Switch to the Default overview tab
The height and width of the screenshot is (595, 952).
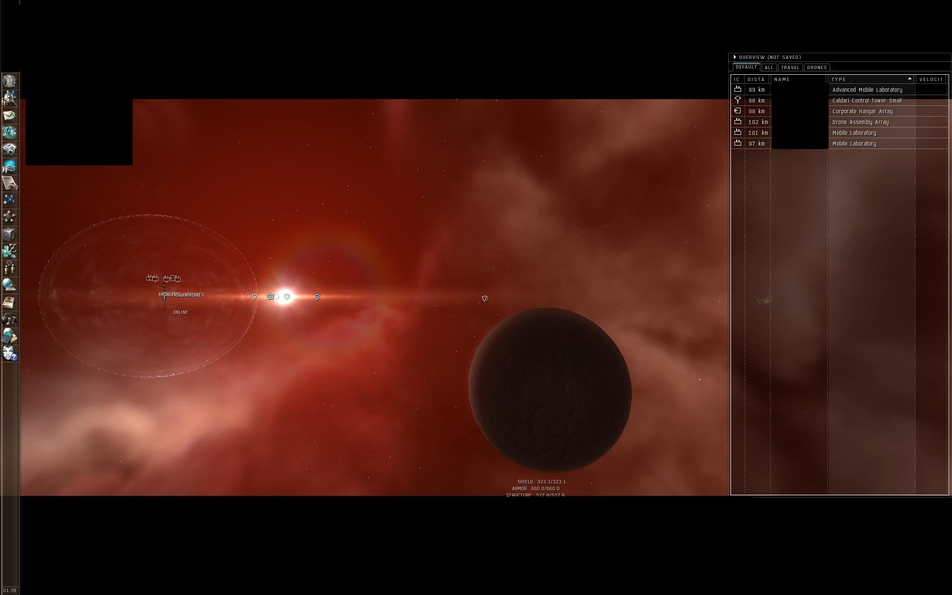click(746, 67)
